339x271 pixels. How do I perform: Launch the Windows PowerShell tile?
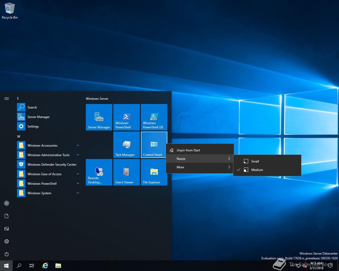tap(127, 117)
